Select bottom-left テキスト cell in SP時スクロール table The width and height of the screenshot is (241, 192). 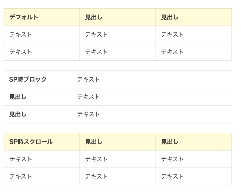click(21, 176)
